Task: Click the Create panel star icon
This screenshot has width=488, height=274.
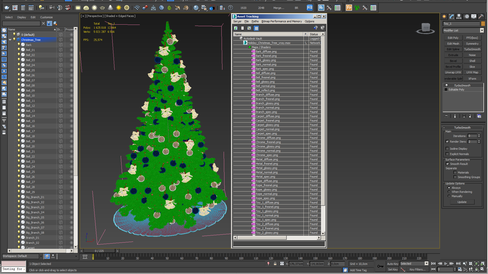Action: [444, 16]
